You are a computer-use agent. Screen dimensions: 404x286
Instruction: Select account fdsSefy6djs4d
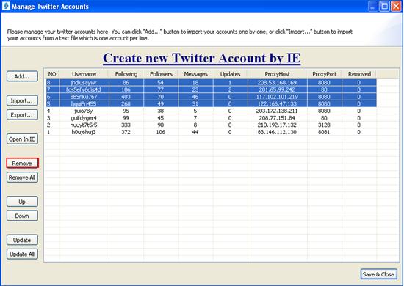coord(84,89)
